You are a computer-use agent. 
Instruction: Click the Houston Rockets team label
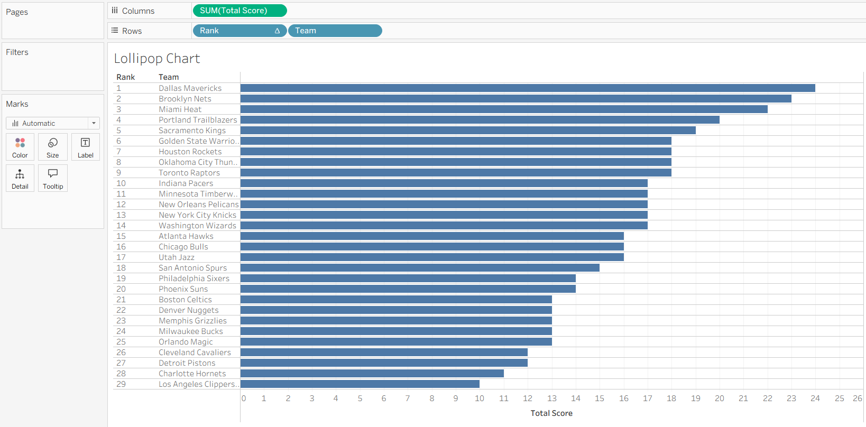coord(190,152)
